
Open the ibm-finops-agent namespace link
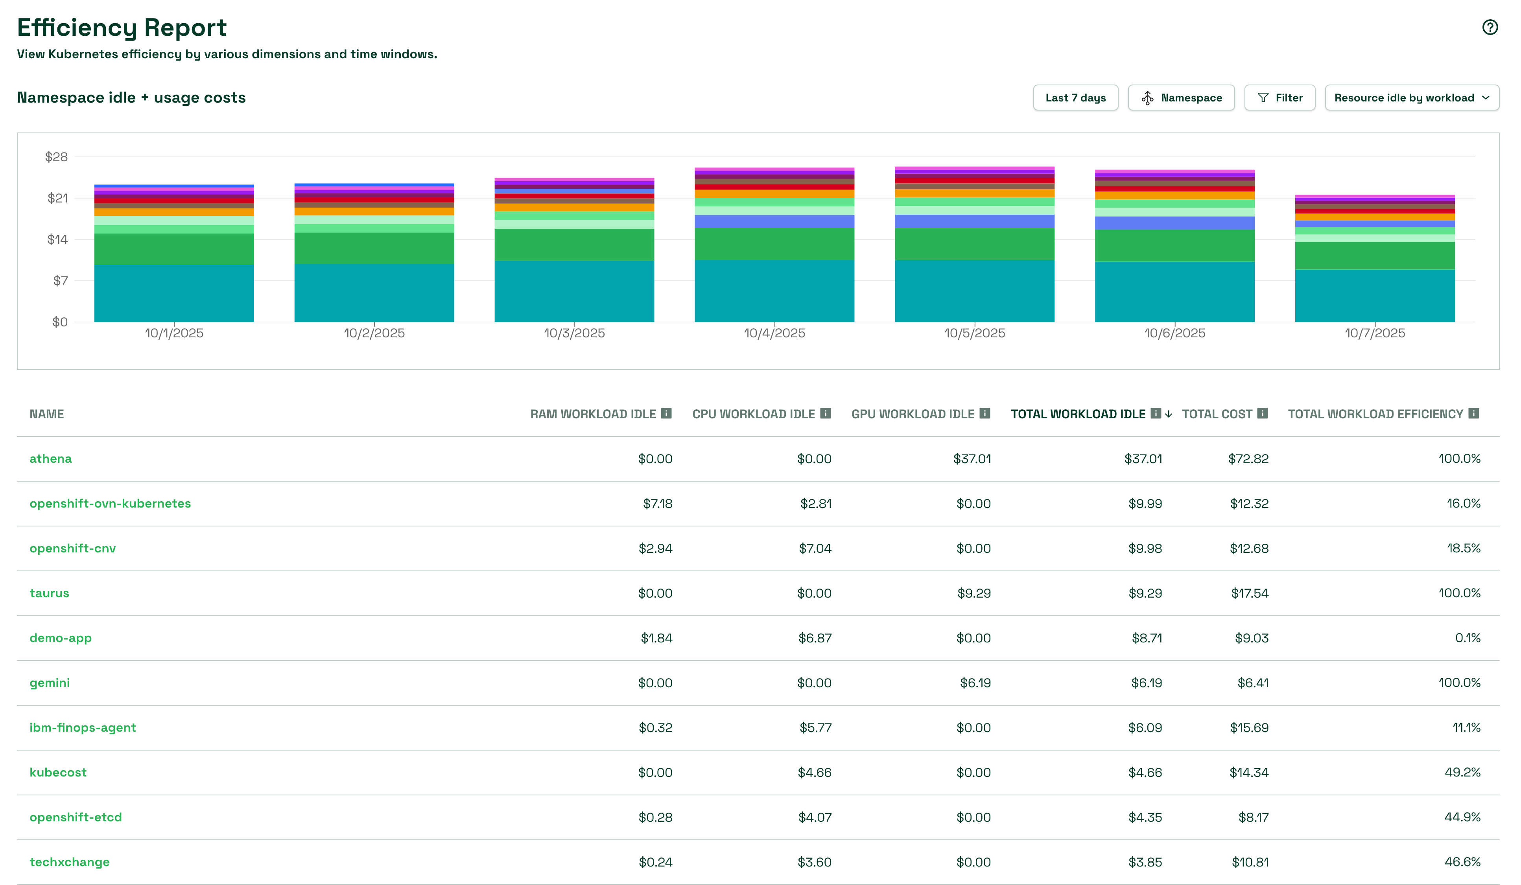pos(83,728)
